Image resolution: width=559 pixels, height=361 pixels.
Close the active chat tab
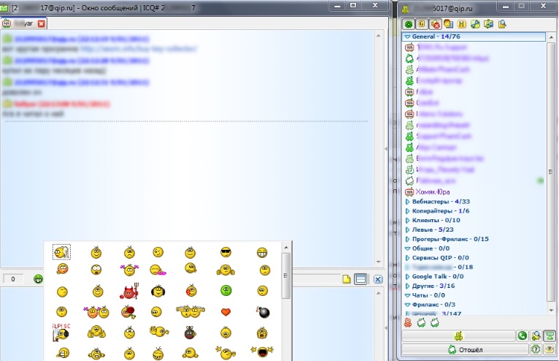[x=42, y=23]
